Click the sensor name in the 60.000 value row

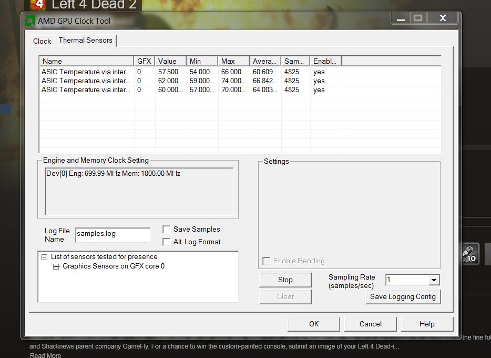tap(86, 90)
